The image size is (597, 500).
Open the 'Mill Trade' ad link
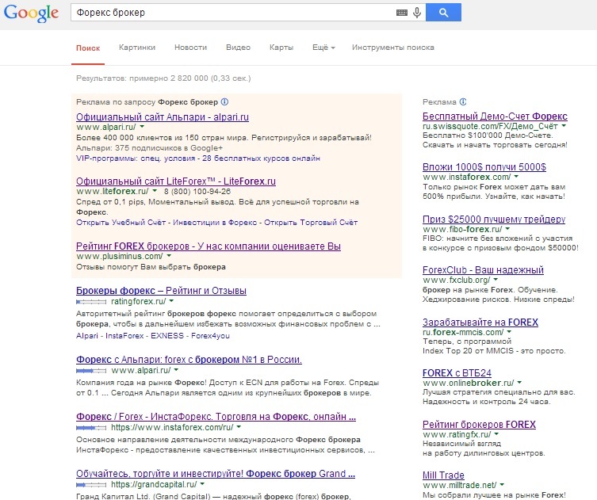coord(443,475)
